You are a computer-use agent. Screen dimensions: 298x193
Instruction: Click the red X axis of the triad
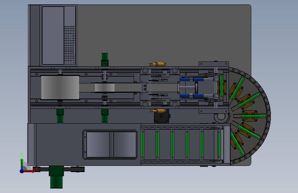29,171
